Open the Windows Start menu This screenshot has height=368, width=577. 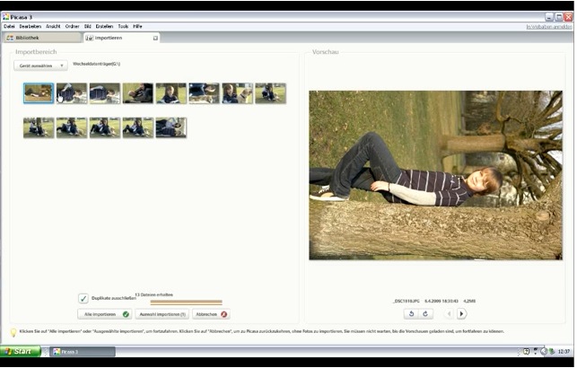tap(20, 351)
